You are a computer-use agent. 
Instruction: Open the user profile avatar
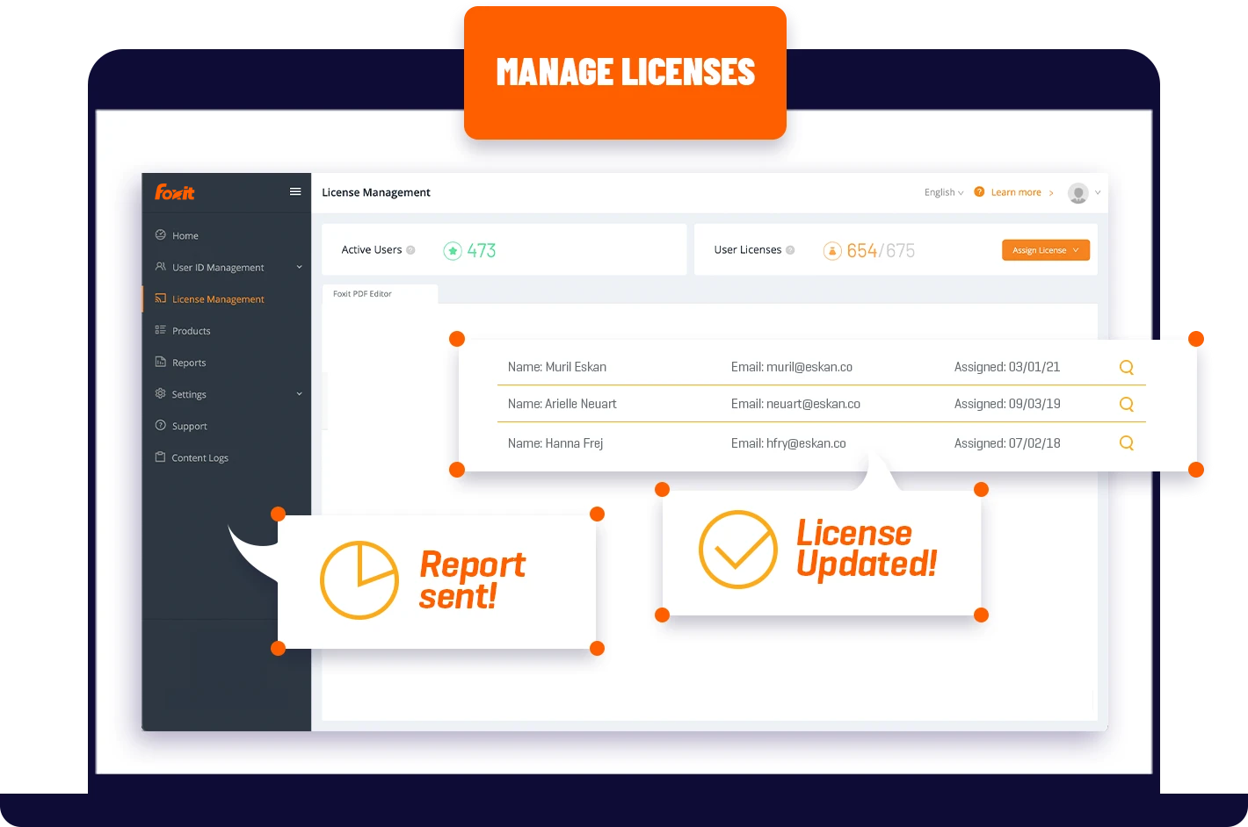click(x=1077, y=193)
